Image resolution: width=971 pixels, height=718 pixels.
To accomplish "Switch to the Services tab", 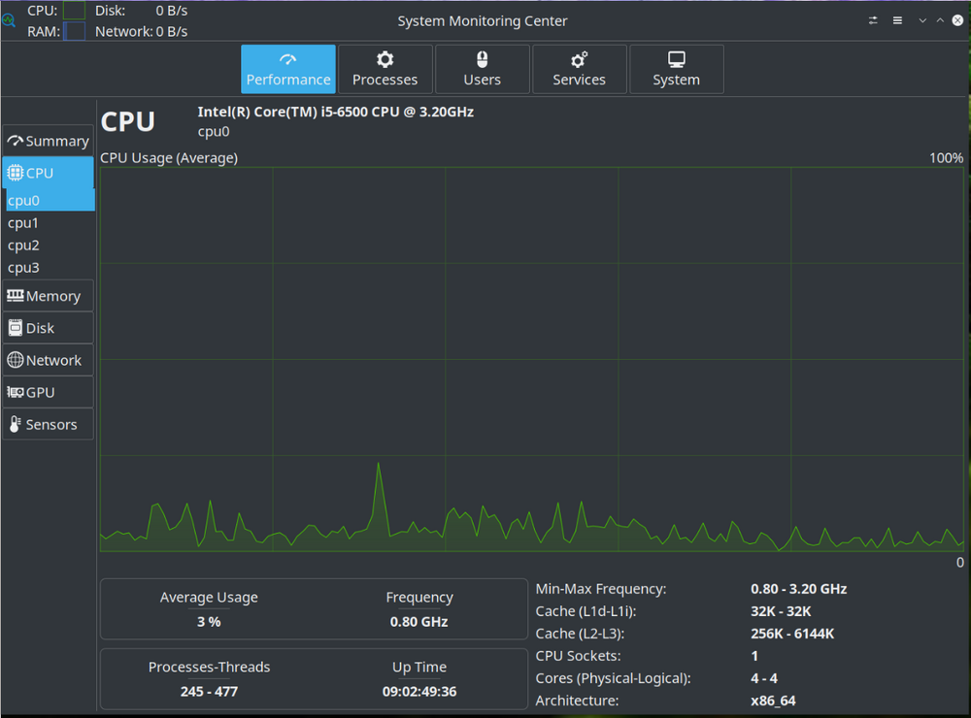I will pos(579,69).
